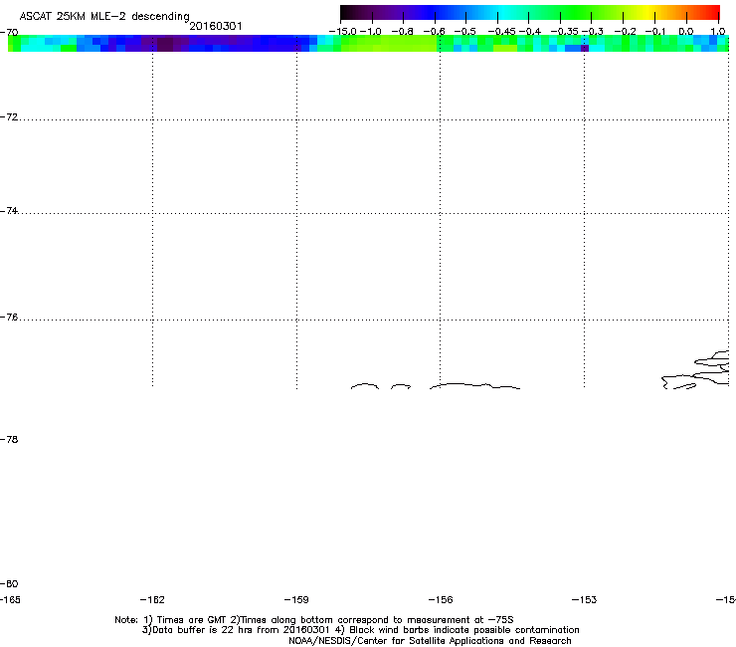Click the longitude label -156

tap(441, 599)
